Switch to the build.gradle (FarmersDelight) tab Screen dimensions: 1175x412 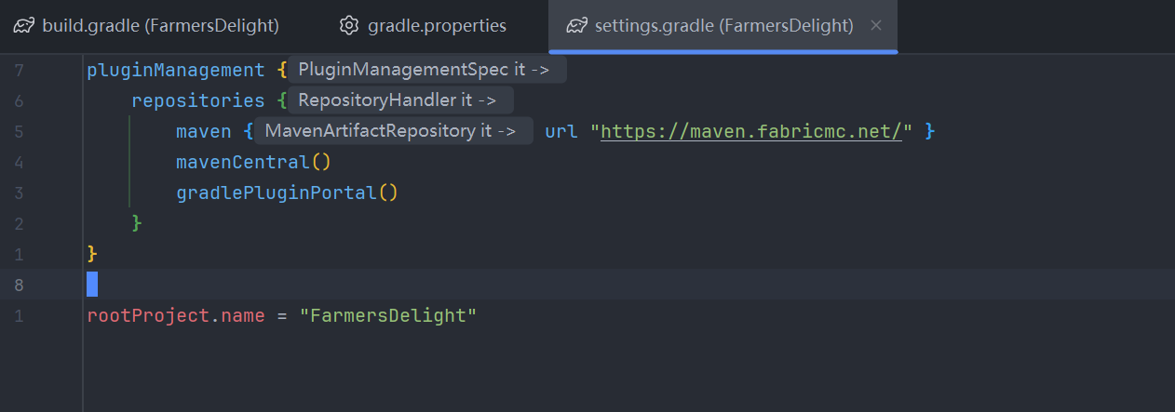click(x=160, y=26)
